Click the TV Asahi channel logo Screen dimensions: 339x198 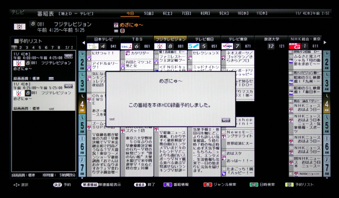pyautogui.click(x=193, y=46)
